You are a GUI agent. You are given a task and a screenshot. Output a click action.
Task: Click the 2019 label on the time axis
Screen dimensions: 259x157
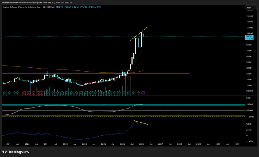pyautogui.click(x=8, y=144)
